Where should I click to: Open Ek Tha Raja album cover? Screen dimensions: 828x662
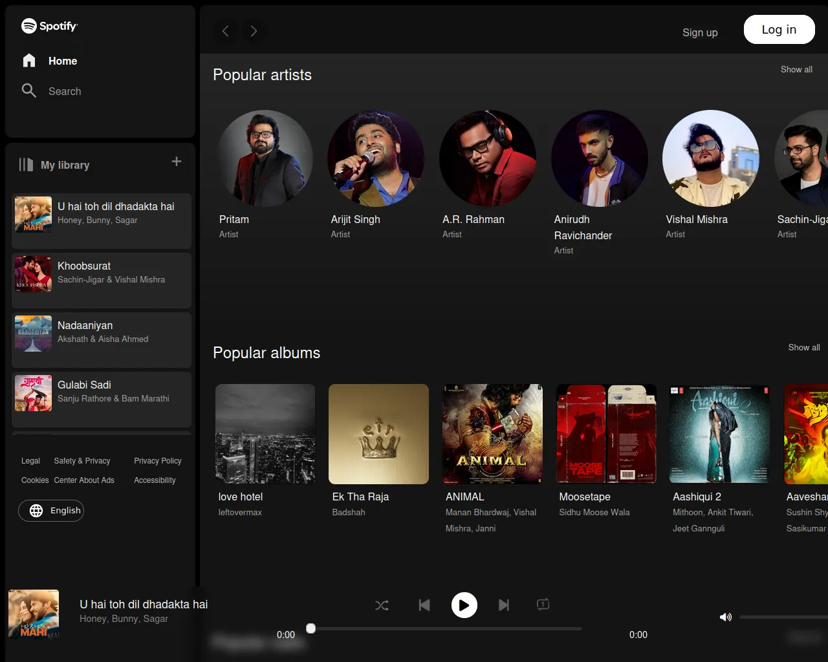pyautogui.click(x=379, y=434)
